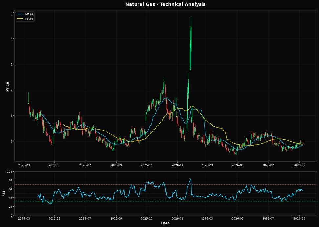Image resolution: width=319 pixels, height=227 pixels.
Task: Select price axis tick value 4
Action: point(11,116)
